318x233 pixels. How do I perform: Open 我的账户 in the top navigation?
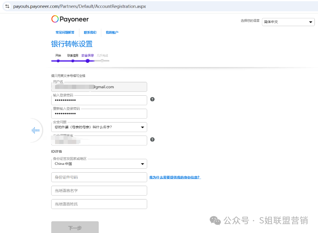click(x=112, y=32)
